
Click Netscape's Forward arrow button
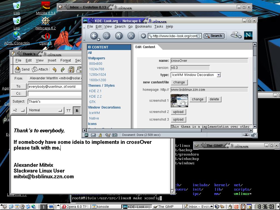(106, 36)
